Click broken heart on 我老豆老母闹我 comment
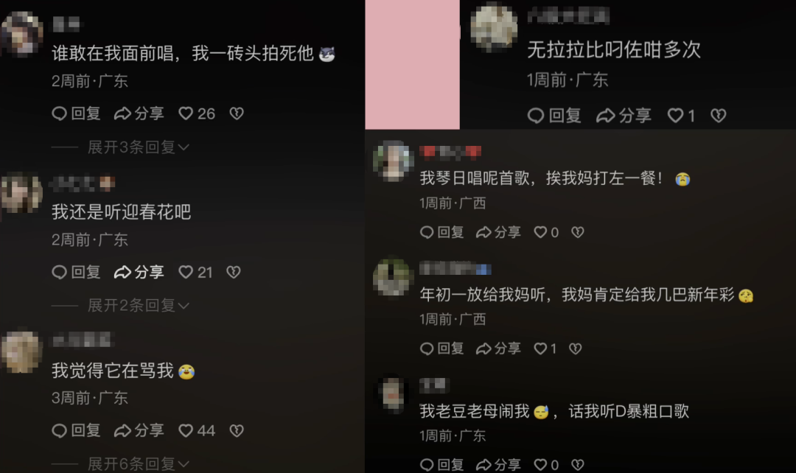 578,464
